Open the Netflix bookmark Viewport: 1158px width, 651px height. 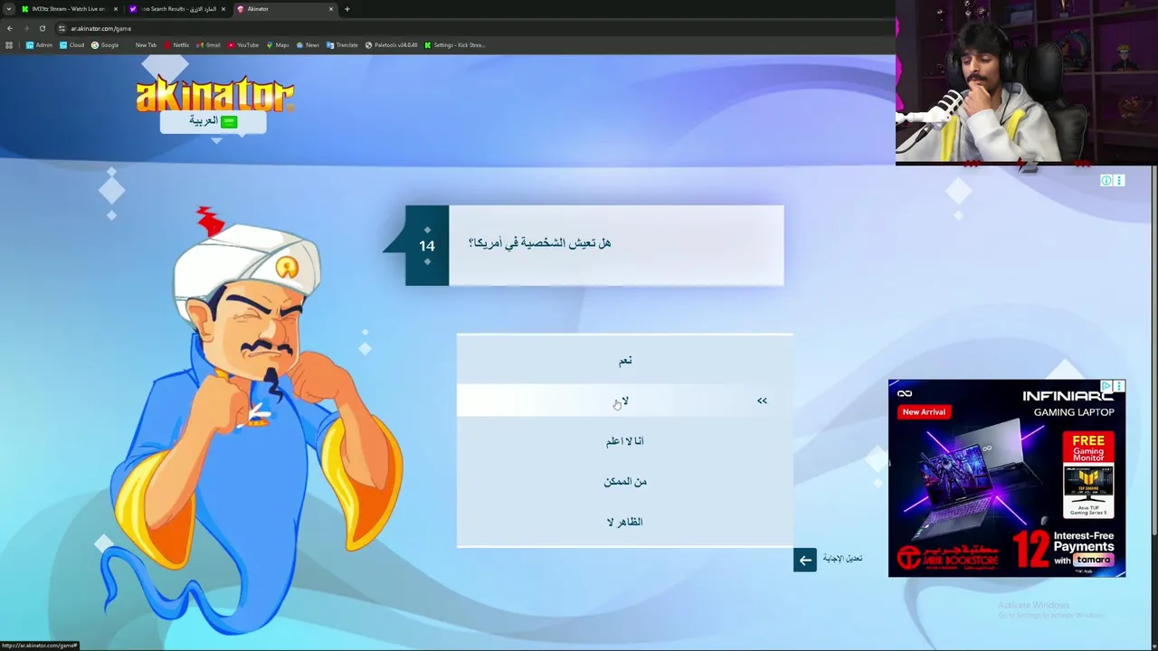(x=176, y=45)
